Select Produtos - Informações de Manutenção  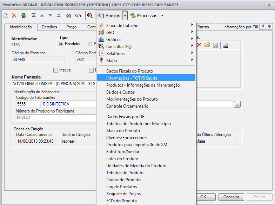click(x=146, y=85)
